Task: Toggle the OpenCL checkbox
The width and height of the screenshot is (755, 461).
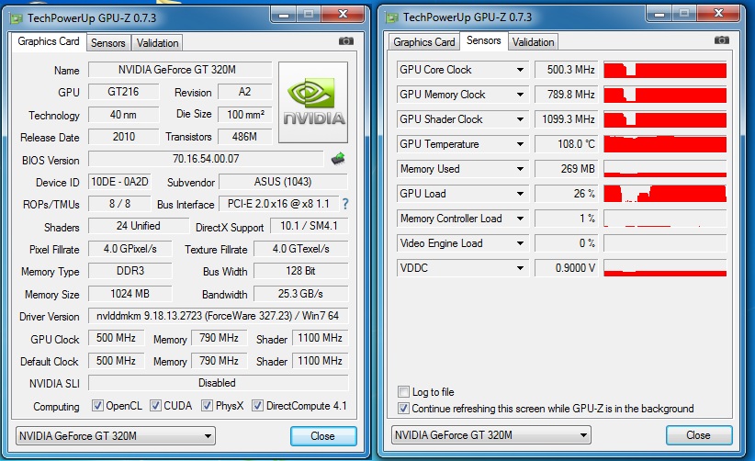Action: coord(97,406)
